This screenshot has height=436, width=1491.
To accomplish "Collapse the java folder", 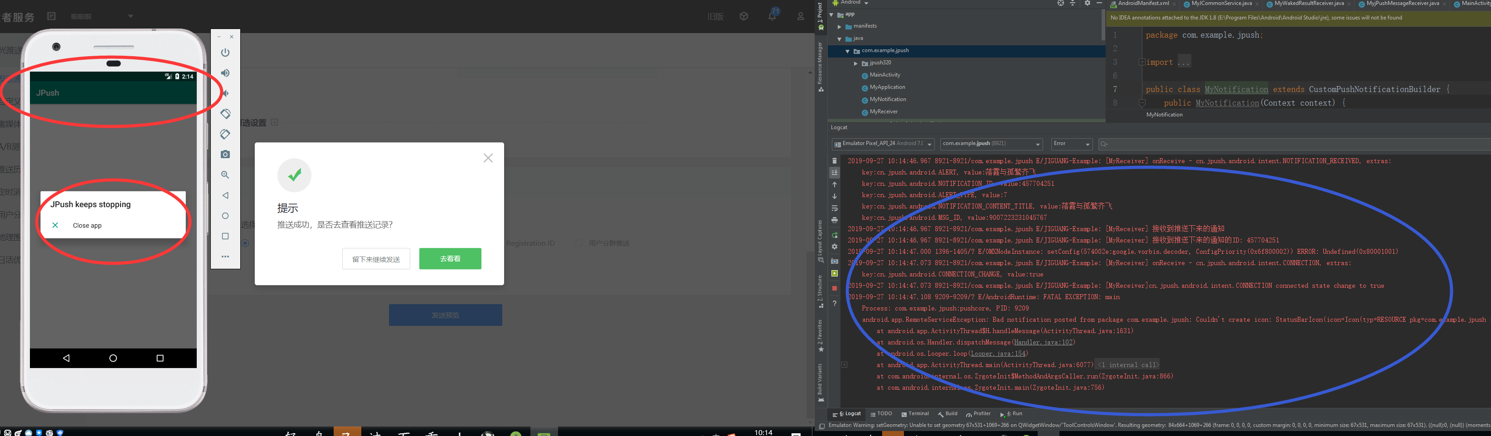I will click(839, 39).
